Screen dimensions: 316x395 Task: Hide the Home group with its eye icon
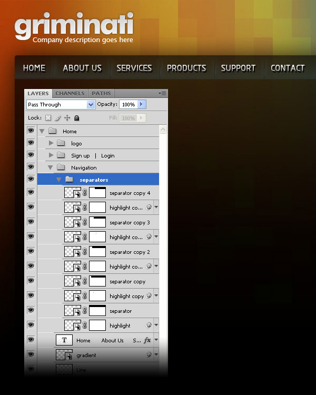click(x=31, y=131)
